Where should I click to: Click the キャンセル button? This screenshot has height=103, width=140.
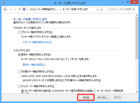(102, 97)
